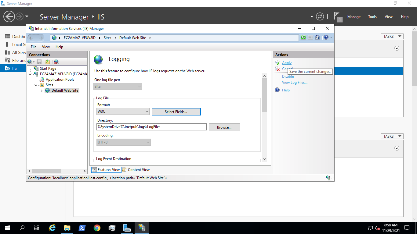
Task: Click the green refresh/feature icon in address bar
Action: (x=303, y=37)
